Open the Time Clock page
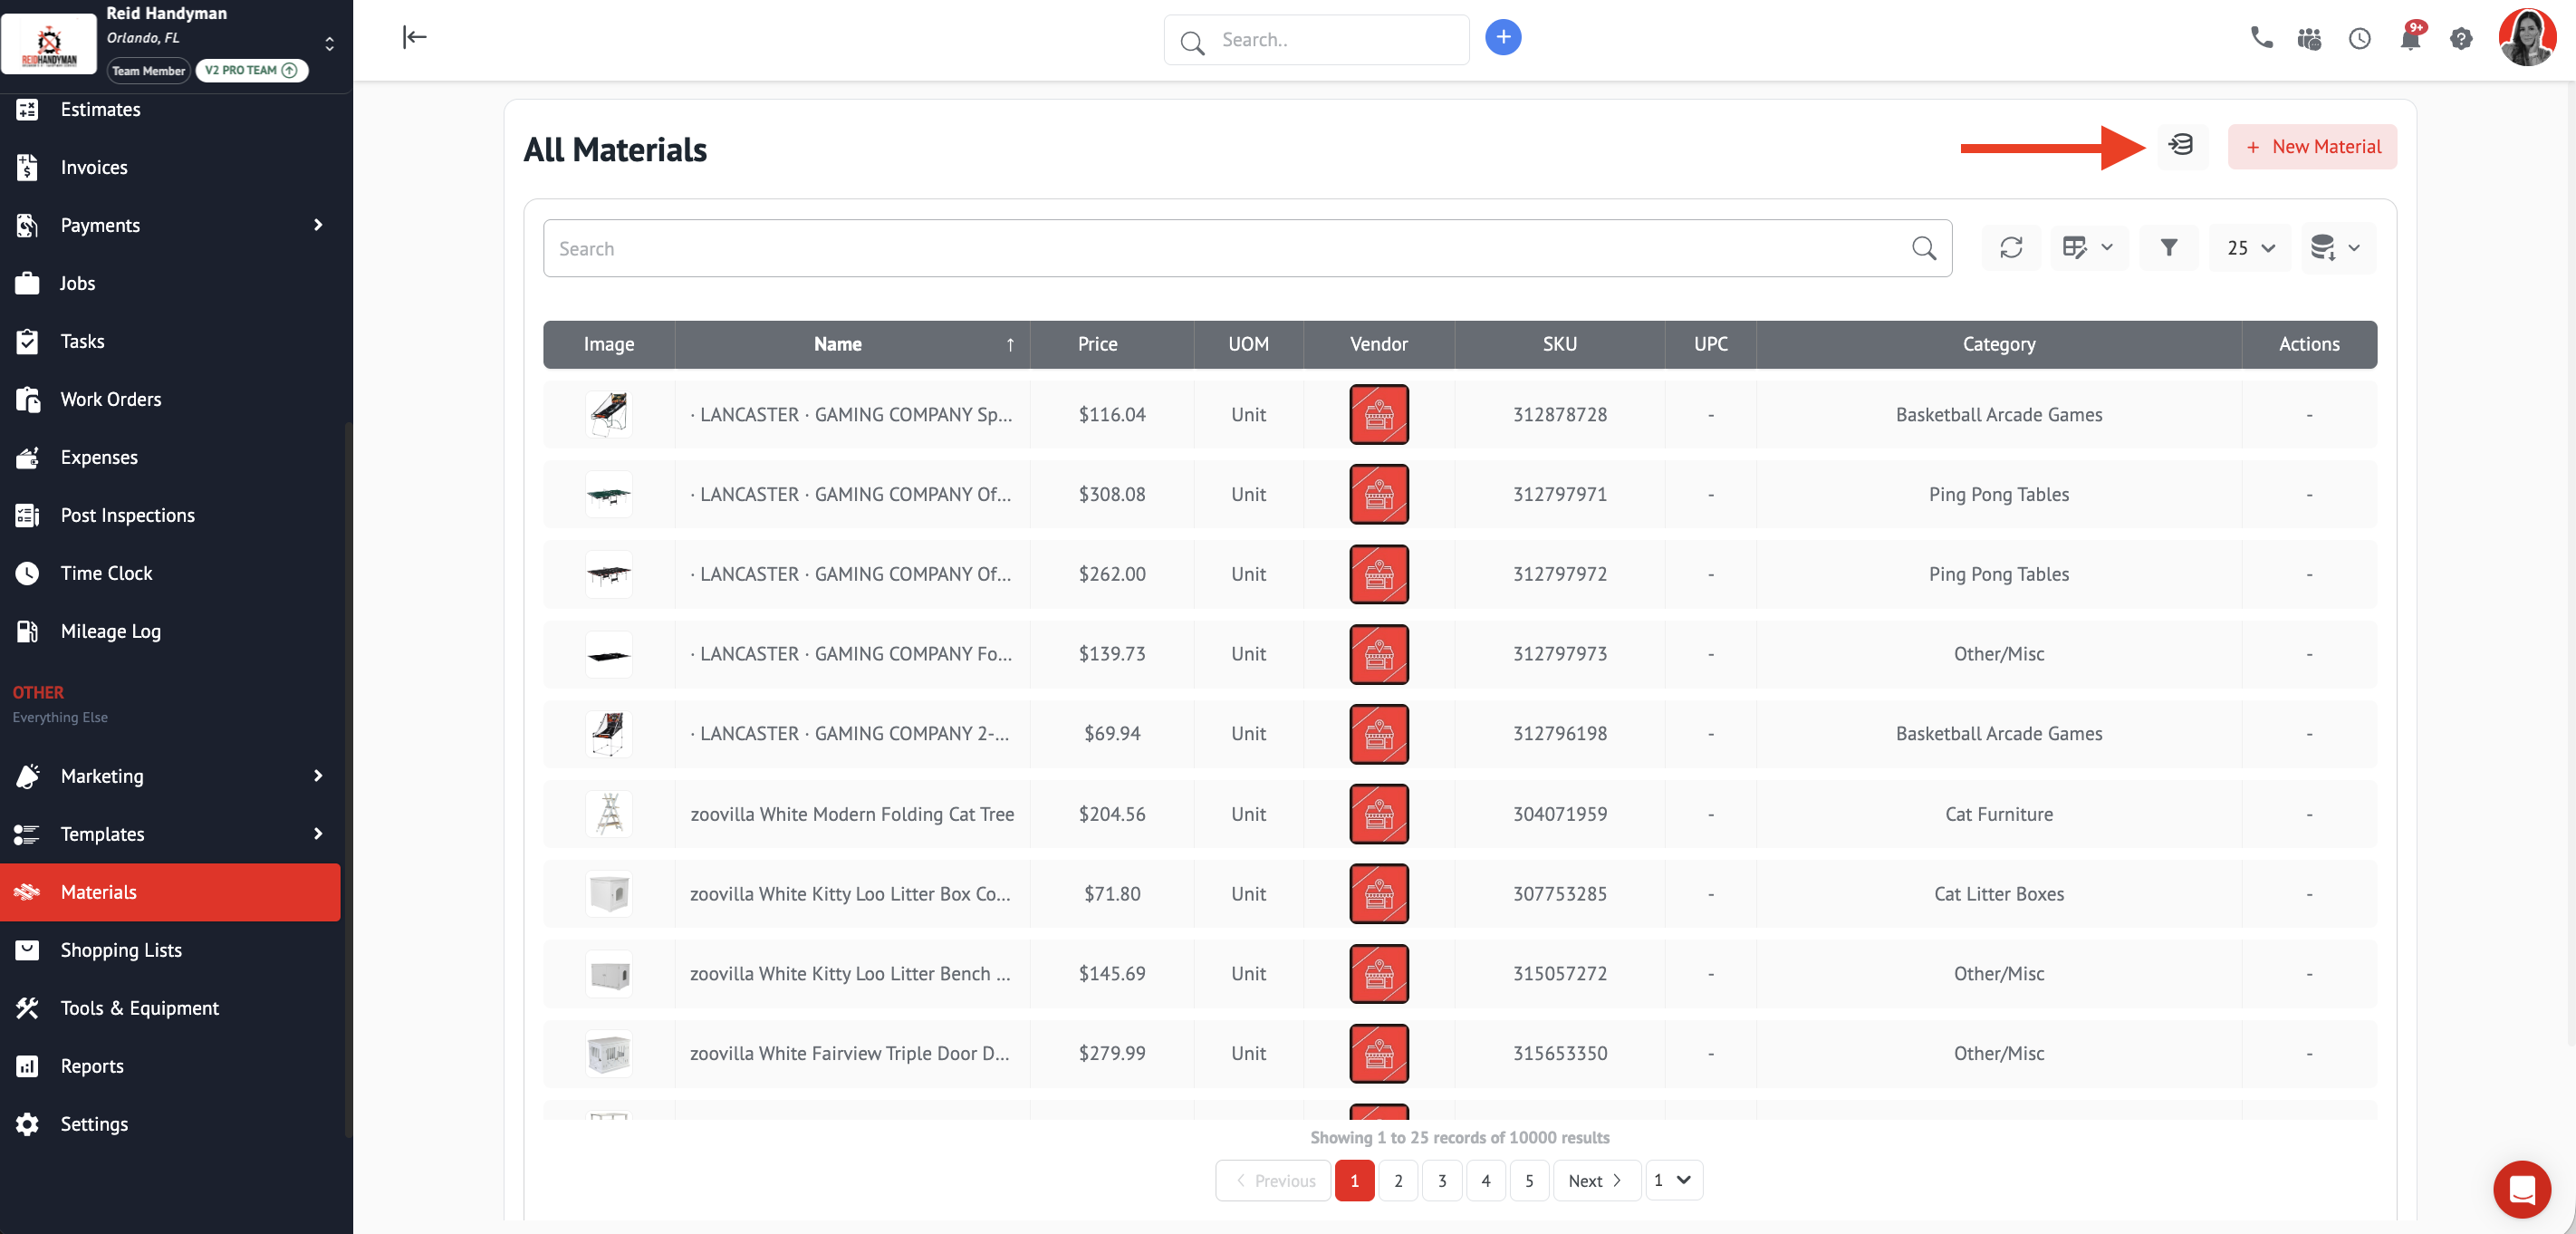Image resolution: width=2576 pixels, height=1234 pixels. coord(170,573)
